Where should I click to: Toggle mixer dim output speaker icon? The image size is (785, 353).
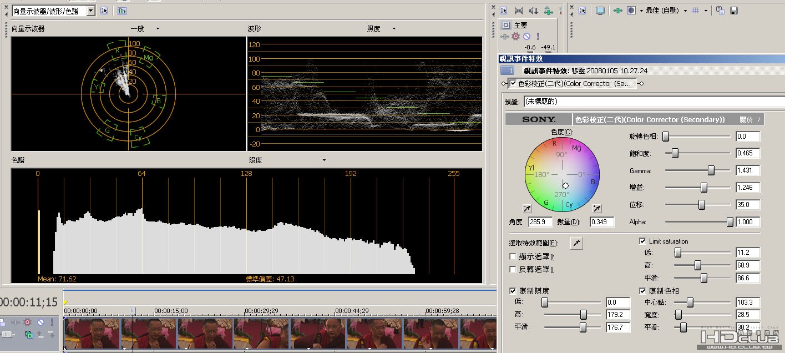click(534, 11)
